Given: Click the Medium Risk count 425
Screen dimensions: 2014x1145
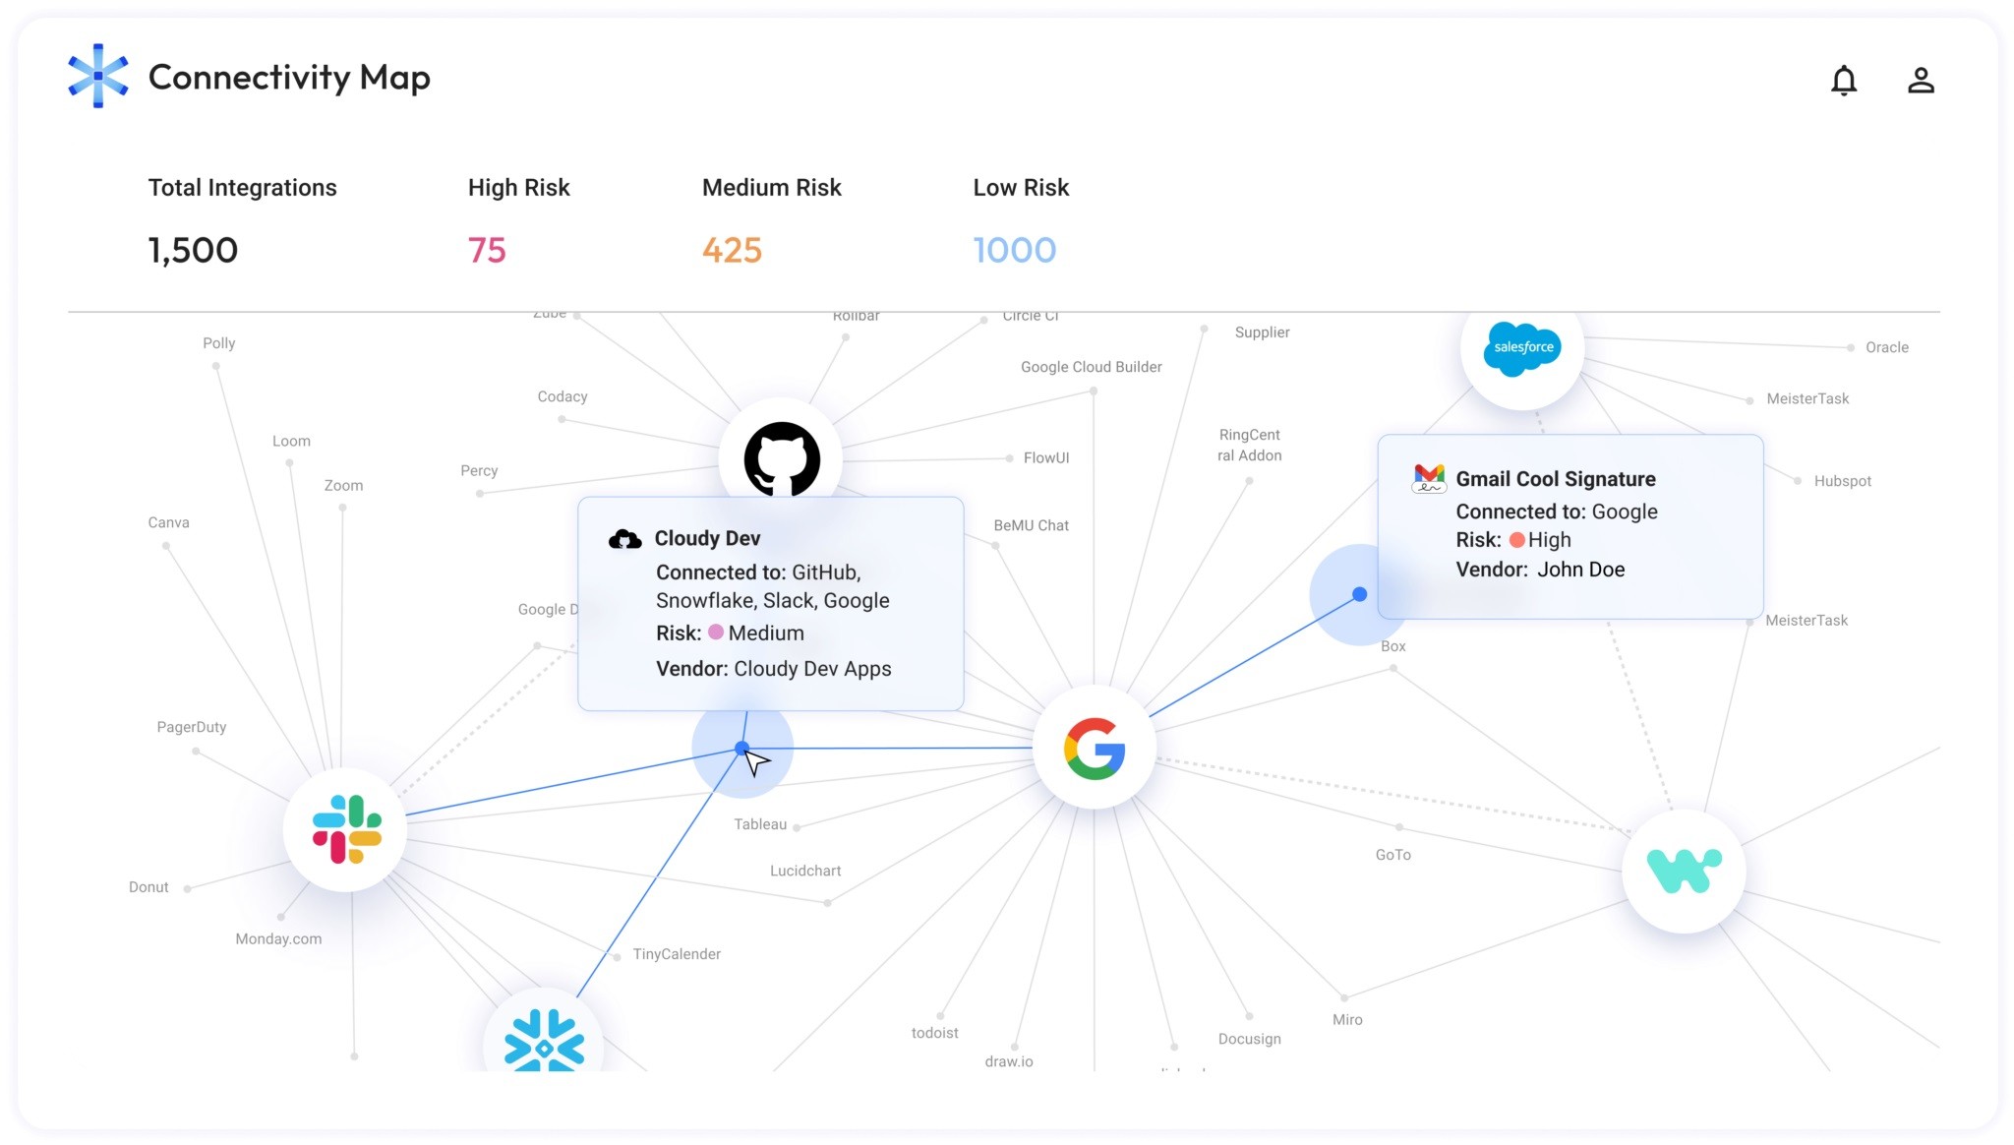Looking at the screenshot, I should click(732, 248).
